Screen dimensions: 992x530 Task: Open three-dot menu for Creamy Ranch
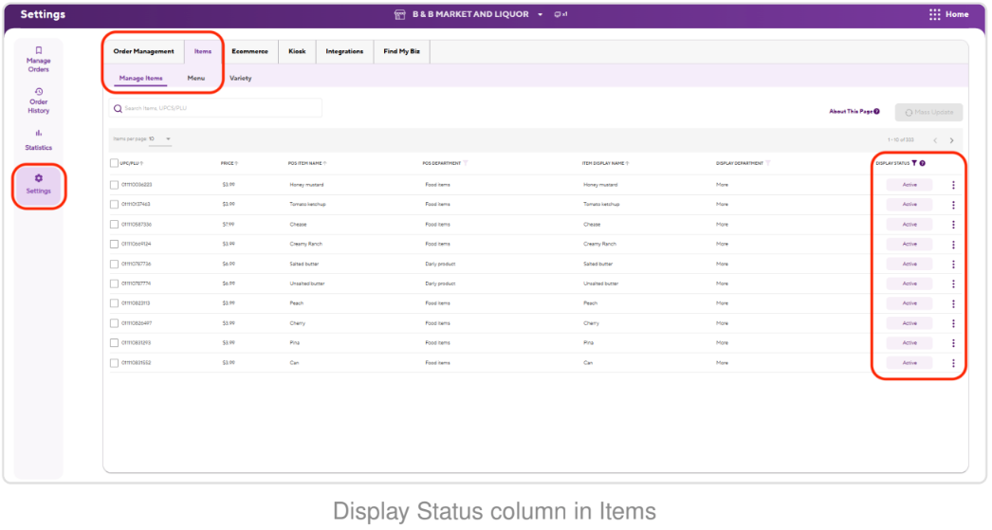(x=953, y=244)
